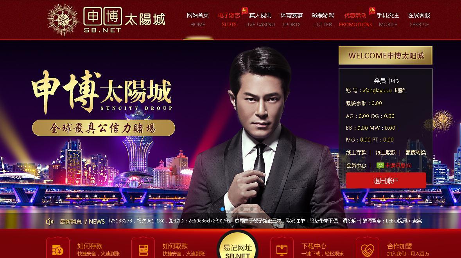Screen dimensions: 461x258
Task: Open the MOBILE betting menu item
Action: 388,20
